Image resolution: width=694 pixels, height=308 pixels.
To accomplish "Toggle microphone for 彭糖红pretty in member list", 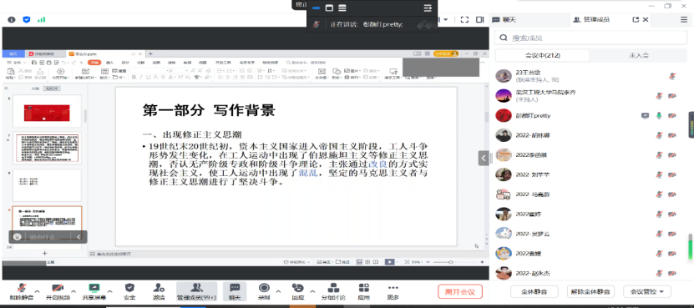I will (x=659, y=115).
